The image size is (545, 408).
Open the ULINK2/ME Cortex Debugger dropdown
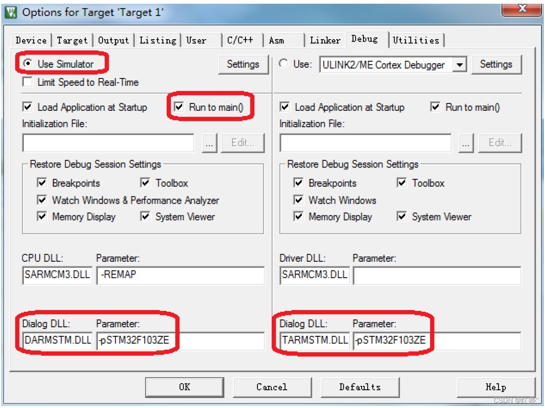pyautogui.click(x=460, y=65)
